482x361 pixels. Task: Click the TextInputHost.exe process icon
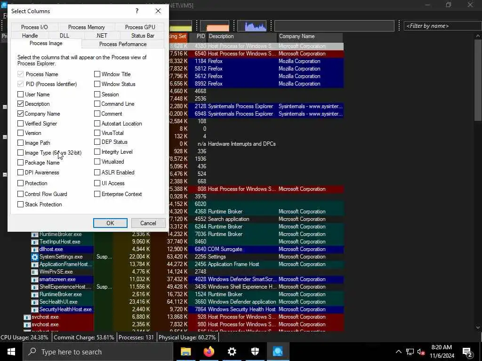tap(35, 242)
